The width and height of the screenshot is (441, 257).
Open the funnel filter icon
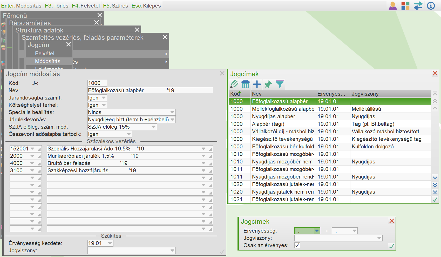pyautogui.click(x=280, y=84)
